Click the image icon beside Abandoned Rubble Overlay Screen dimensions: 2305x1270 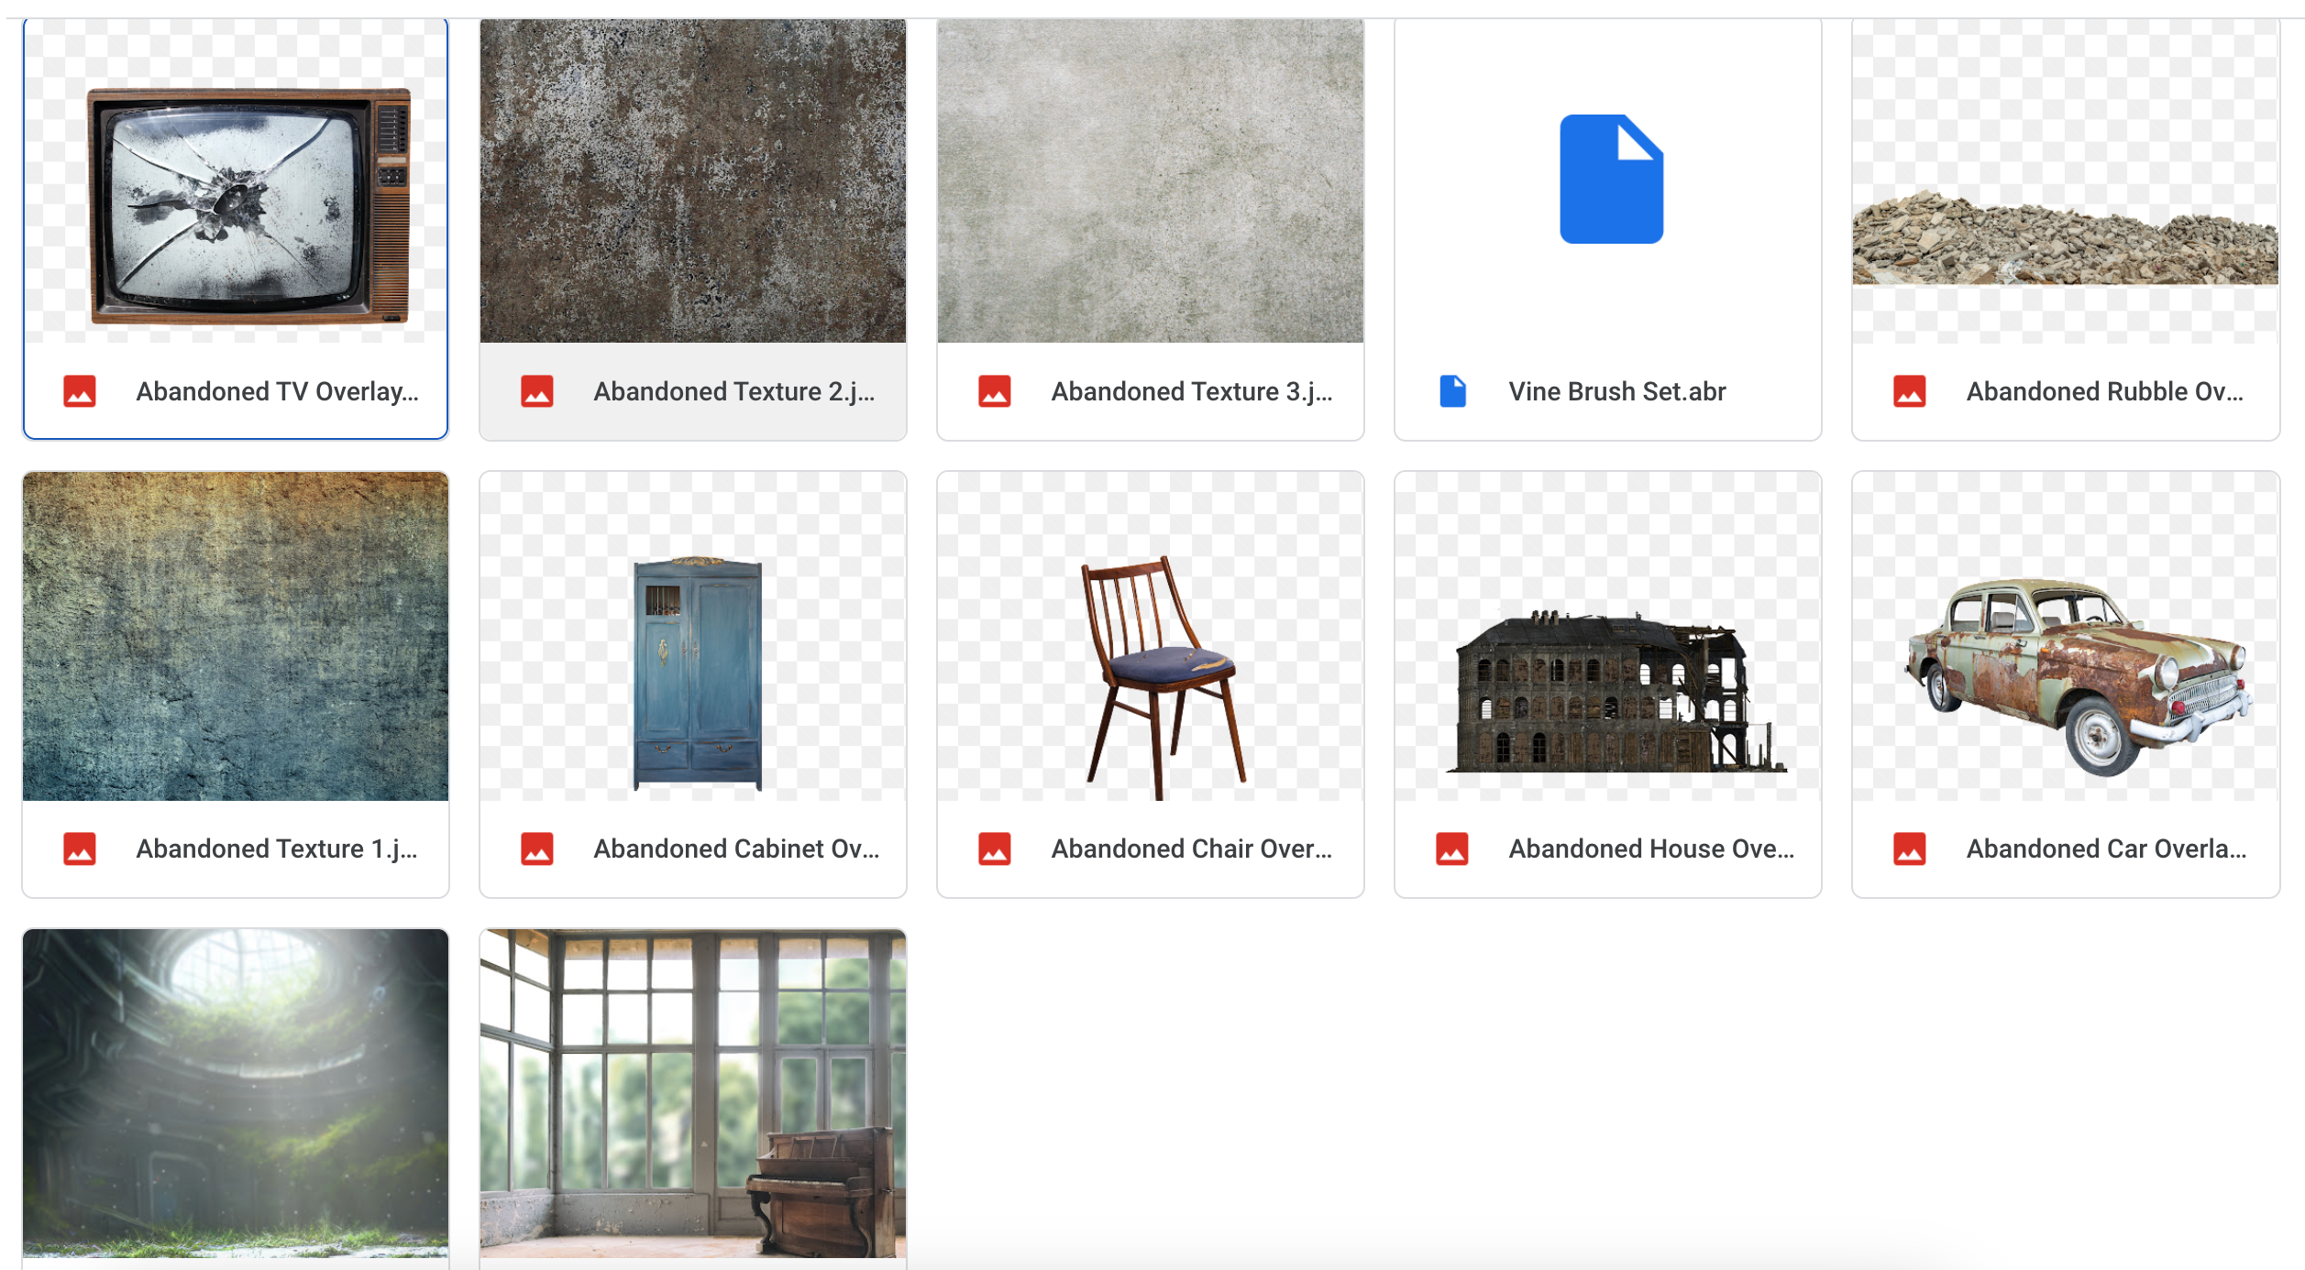1910,391
